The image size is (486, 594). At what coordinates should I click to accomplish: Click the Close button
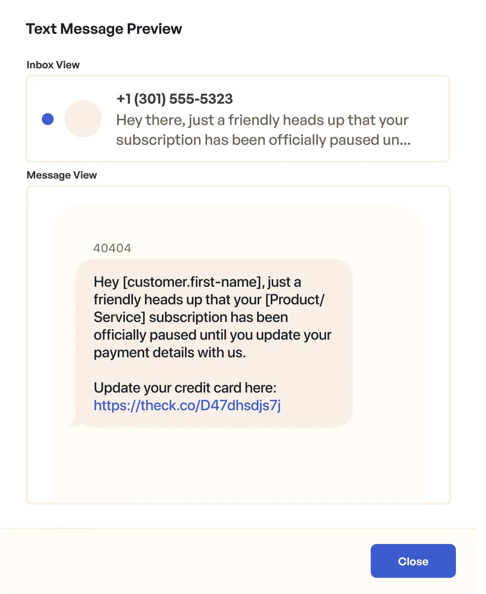413,561
